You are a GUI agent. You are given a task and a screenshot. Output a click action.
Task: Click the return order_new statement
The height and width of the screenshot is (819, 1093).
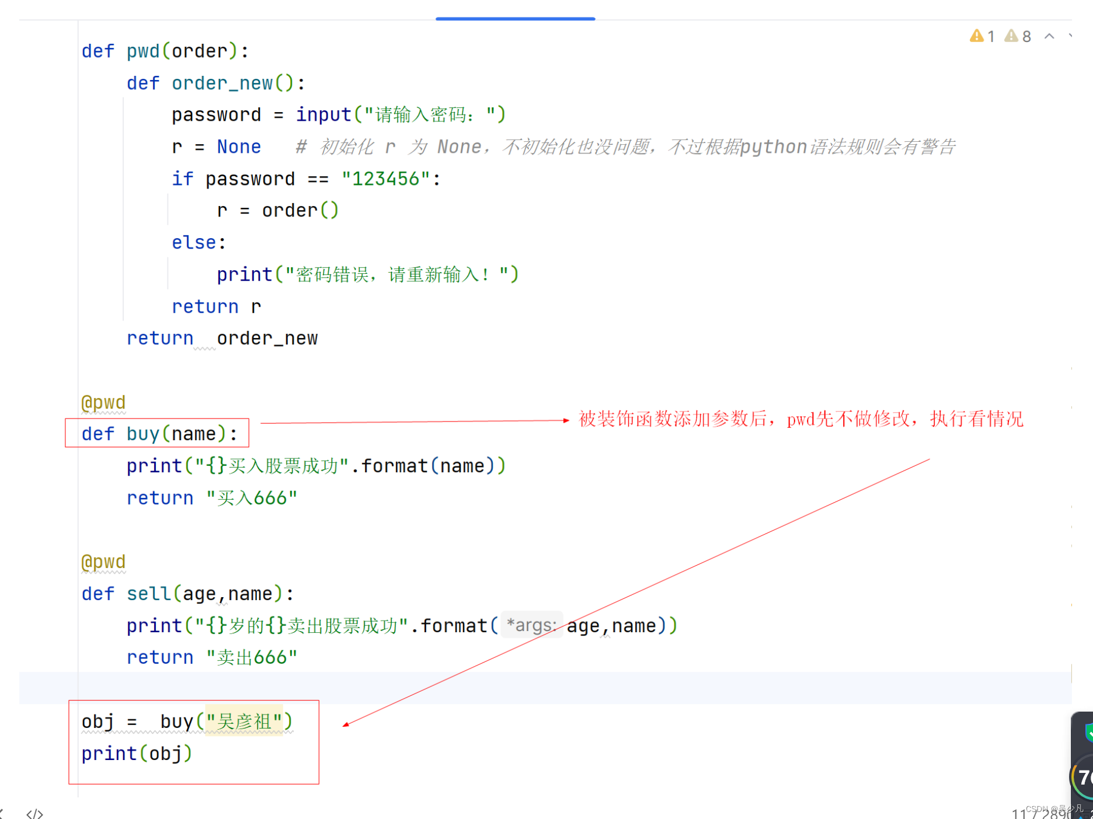(x=222, y=337)
